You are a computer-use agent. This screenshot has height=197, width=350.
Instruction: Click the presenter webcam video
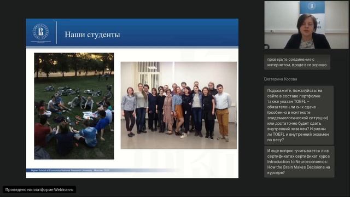point(306,25)
